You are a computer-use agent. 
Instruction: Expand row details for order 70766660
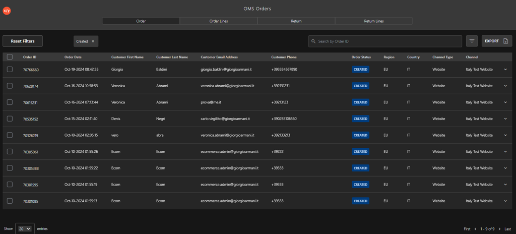(x=505, y=69)
